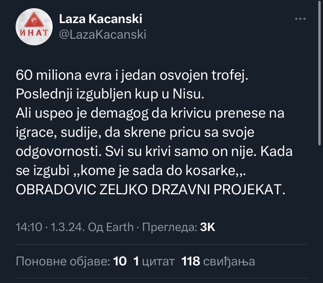Viewport: 323px width, 283px height.
Task: Open the three-dot more options menu
Action: (x=300, y=19)
